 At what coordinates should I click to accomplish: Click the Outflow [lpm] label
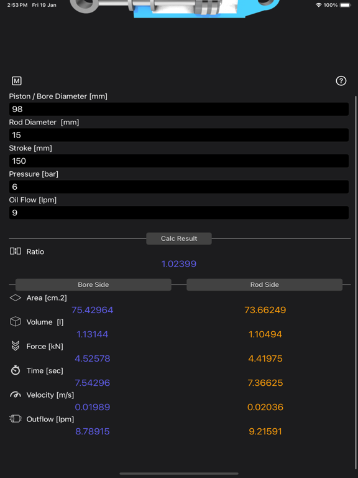[x=50, y=419]
